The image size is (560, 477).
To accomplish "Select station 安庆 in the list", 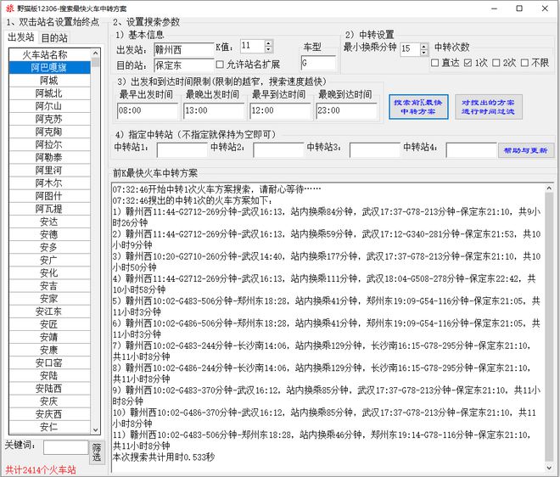I will [x=49, y=402].
